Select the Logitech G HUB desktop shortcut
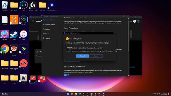171x96 pixels. click(x=33, y=6)
